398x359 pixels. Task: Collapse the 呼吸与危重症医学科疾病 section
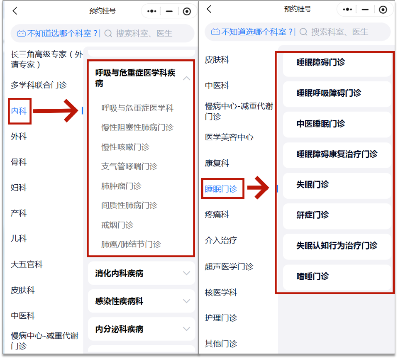pyautogui.click(x=187, y=78)
